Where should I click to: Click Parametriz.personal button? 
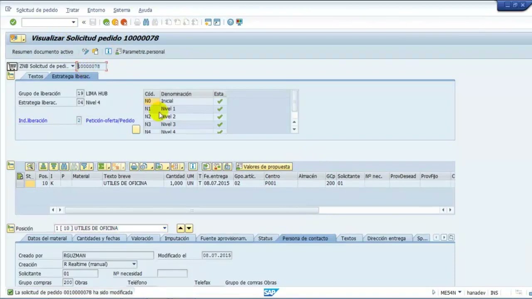[140, 52]
